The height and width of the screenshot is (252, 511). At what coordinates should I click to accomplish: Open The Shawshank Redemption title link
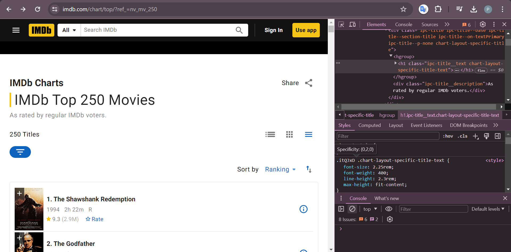[91, 199]
